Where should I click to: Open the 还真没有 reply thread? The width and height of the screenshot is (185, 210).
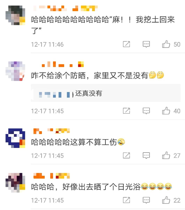tap(105, 93)
